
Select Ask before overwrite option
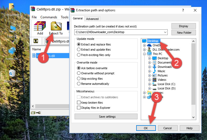[x=79, y=68]
